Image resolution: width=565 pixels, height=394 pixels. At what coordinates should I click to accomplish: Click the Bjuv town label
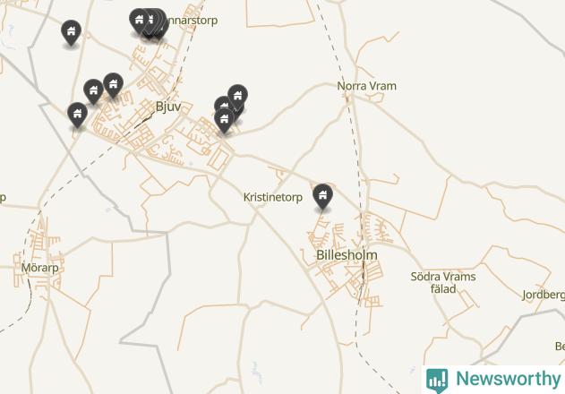tap(168, 107)
